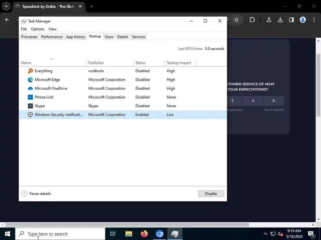Show hidden system tray icons
The image size is (321, 240).
pyautogui.click(x=265, y=234)
